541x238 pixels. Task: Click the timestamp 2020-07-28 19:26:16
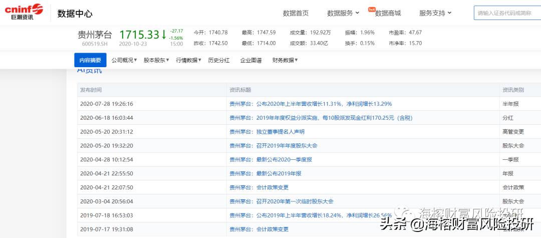(107, 104)
